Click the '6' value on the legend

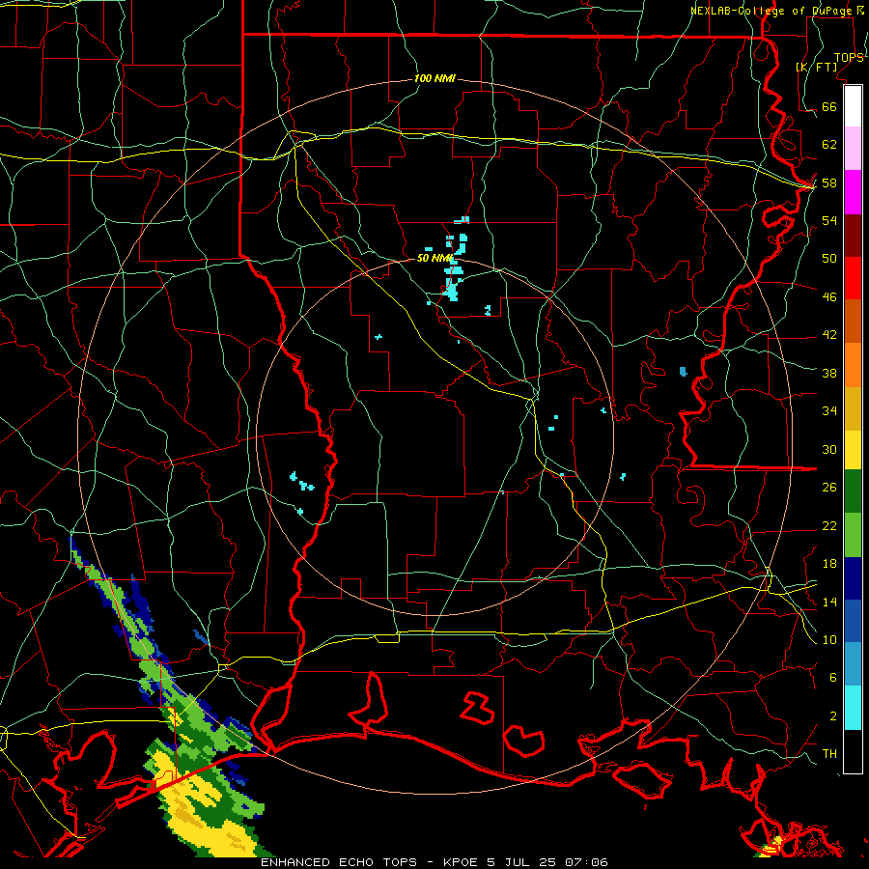(833, 677)
